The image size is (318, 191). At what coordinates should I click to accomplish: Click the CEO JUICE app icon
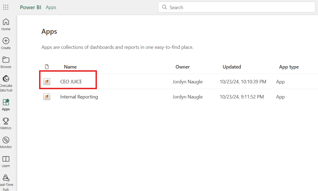coord(47,81)
